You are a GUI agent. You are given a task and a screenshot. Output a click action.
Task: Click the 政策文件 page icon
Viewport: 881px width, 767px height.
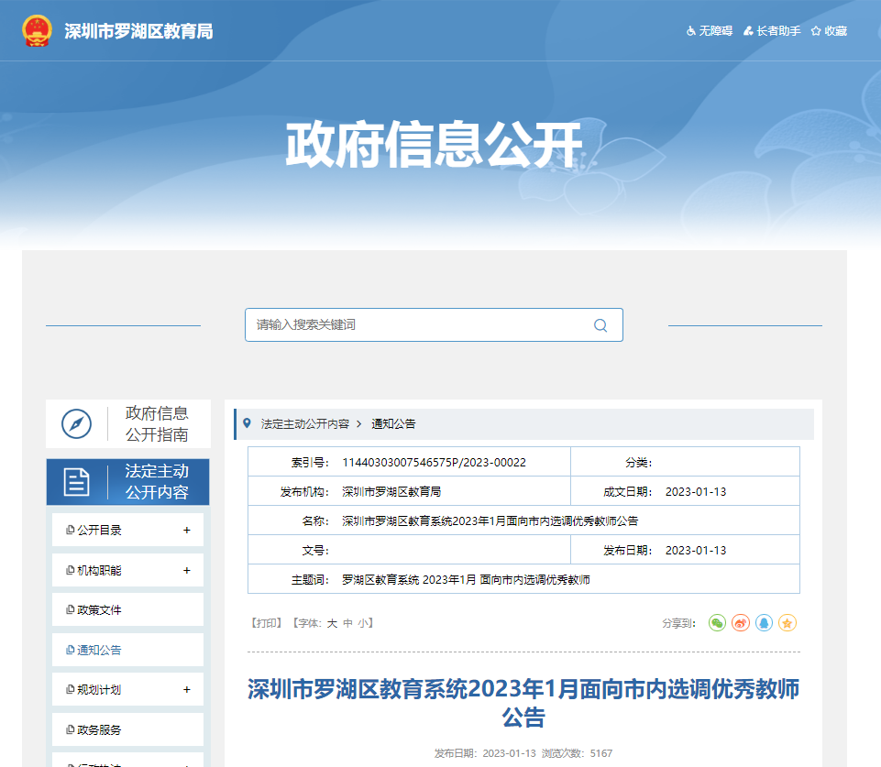[x=71, y=609]
